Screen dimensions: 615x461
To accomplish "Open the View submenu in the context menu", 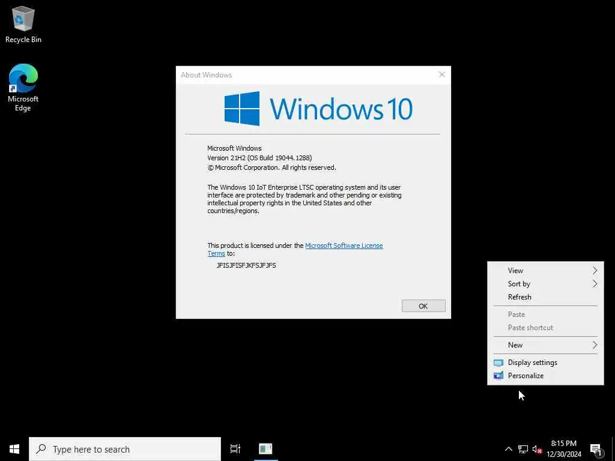I will (545, 271).
